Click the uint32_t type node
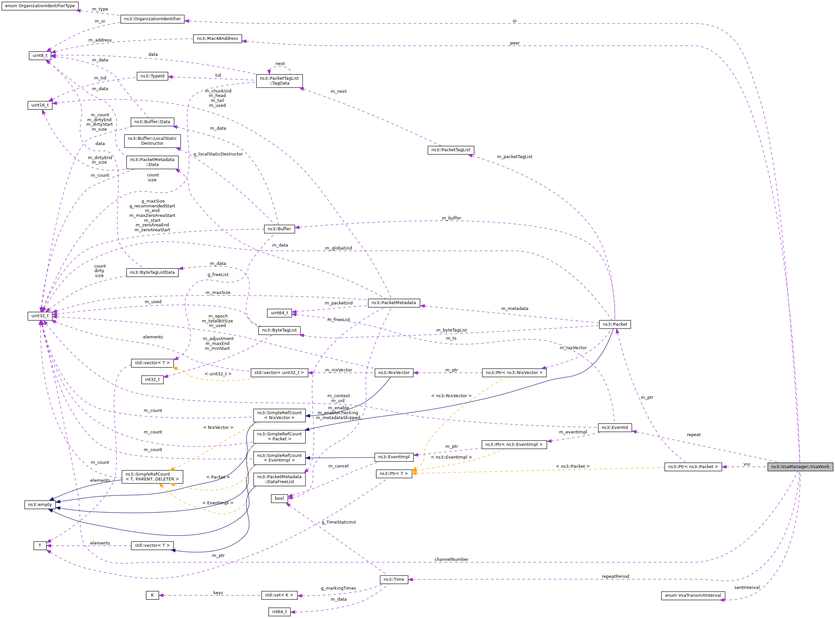 [40, 316]
